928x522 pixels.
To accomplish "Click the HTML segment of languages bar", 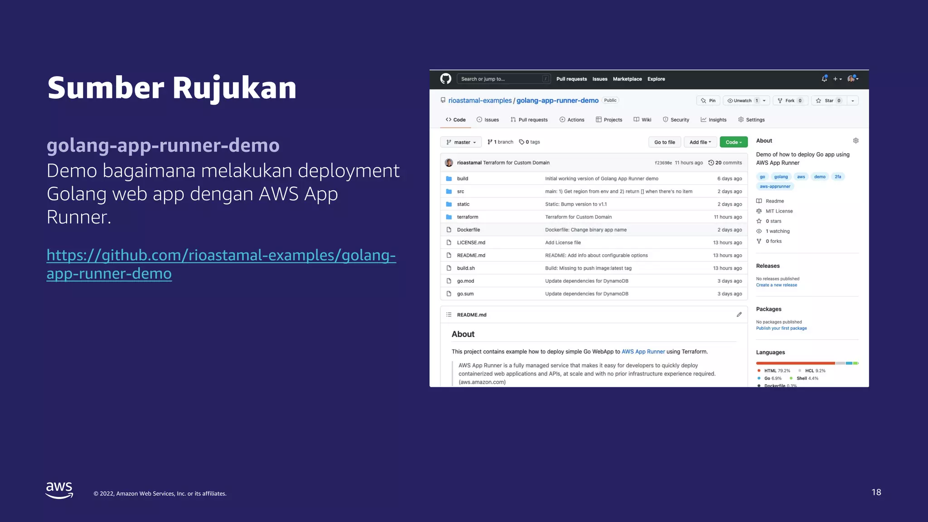I will (796, 363).
